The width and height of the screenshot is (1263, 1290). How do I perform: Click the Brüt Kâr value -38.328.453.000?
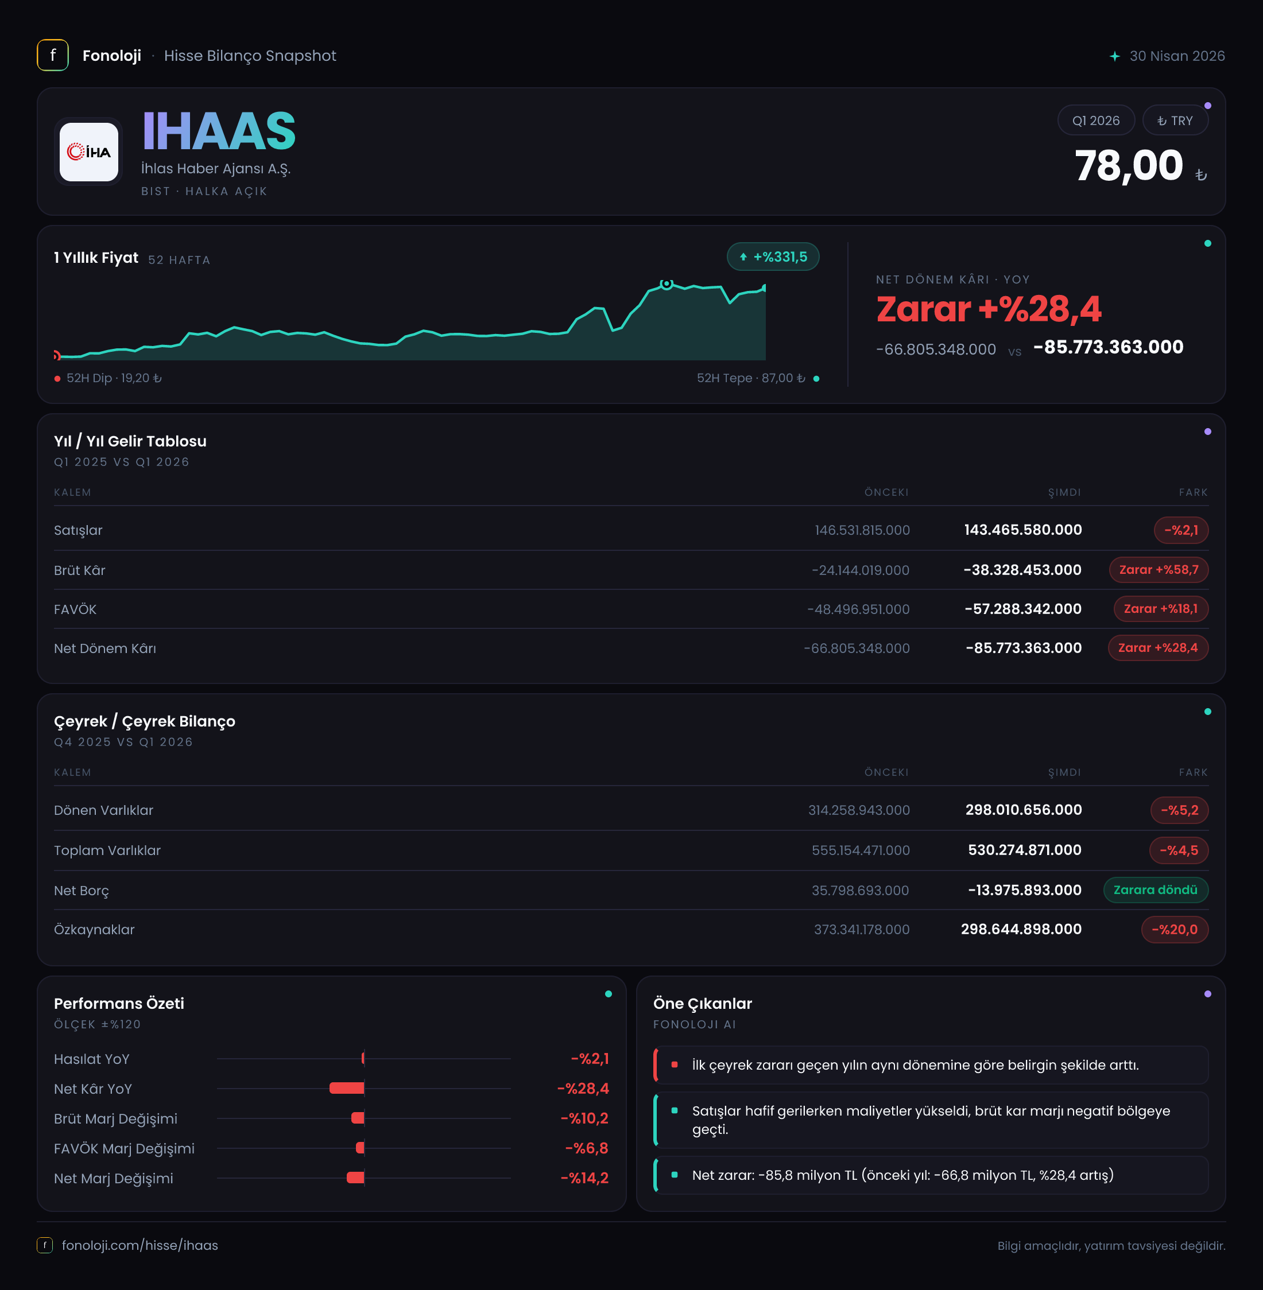point(1022,570)
